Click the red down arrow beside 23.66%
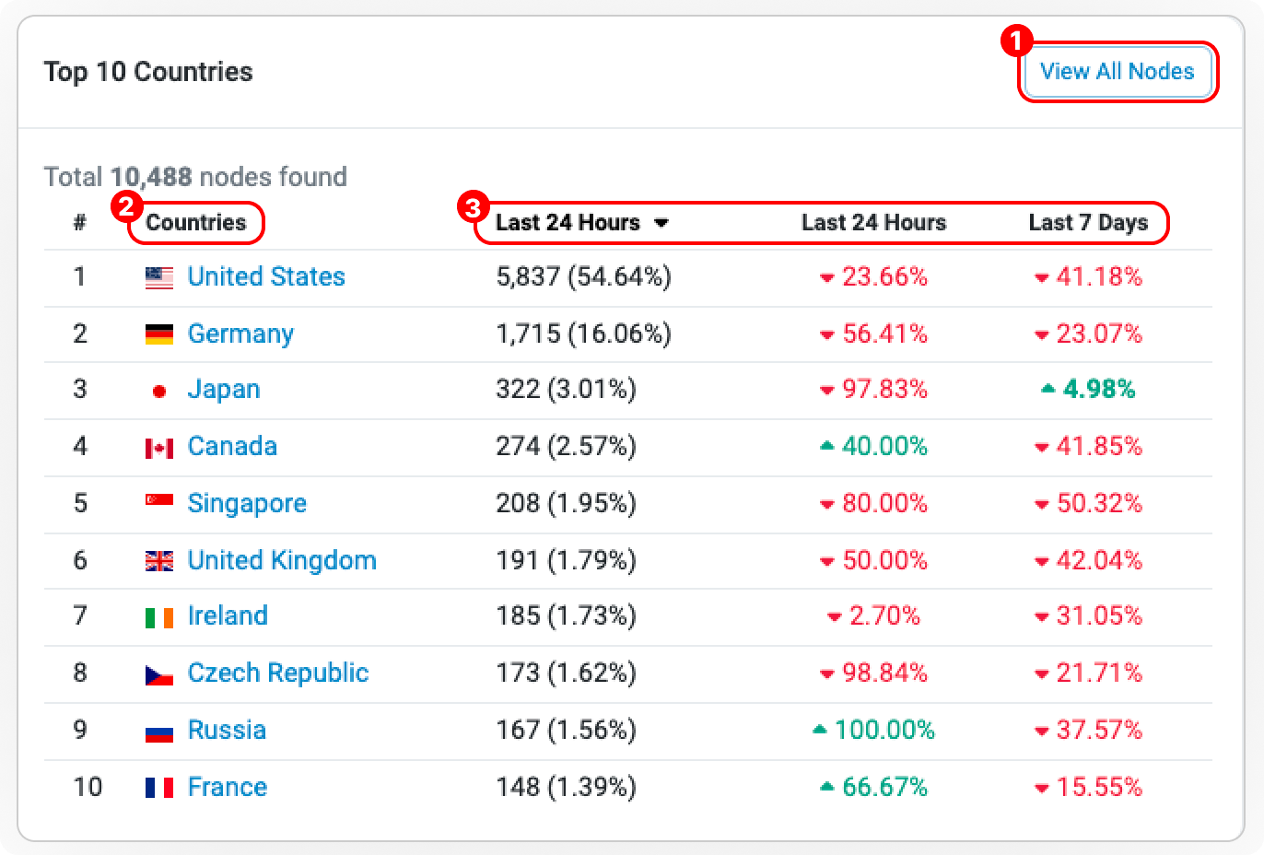Image resolution: width=1264 pixels, height=855 pixels. 827,277
